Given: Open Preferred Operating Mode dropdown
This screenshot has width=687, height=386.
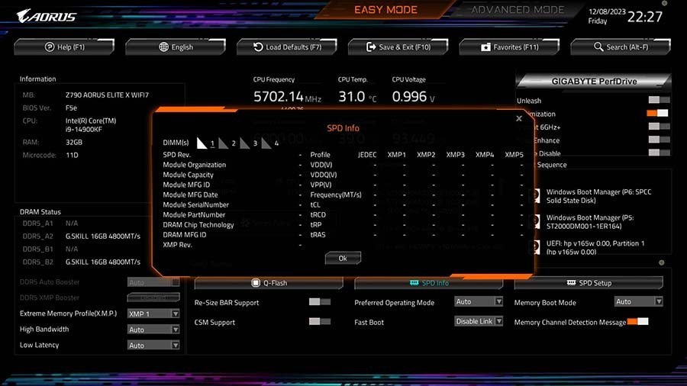Looking at the screenshot, I should coord(479,301).
